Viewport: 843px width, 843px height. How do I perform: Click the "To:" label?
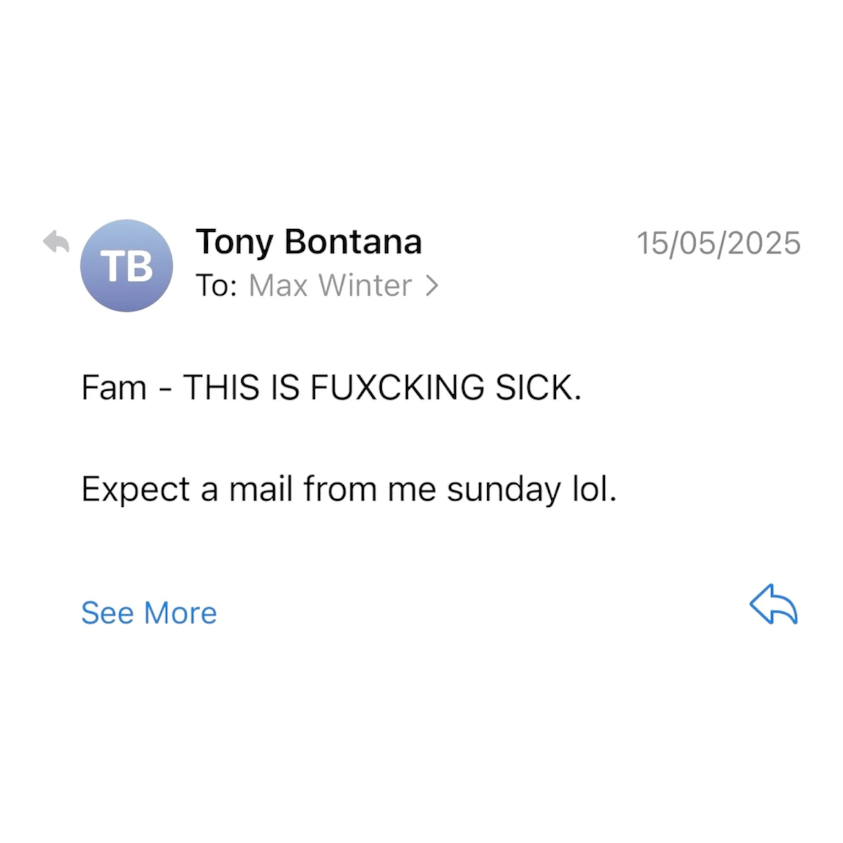[217, 286]
